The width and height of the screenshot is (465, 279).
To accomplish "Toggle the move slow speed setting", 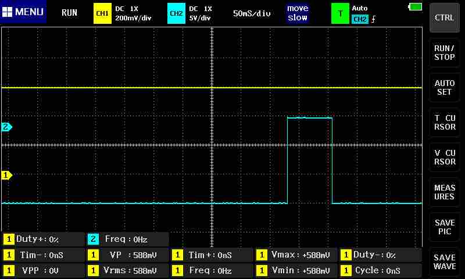I will click(x=297, y=13).
